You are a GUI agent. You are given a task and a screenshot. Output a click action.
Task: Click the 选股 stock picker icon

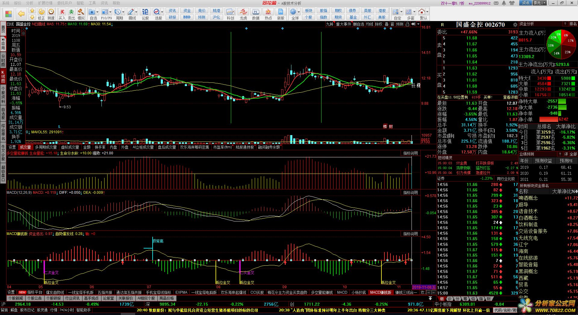click(x=157, y=12)
